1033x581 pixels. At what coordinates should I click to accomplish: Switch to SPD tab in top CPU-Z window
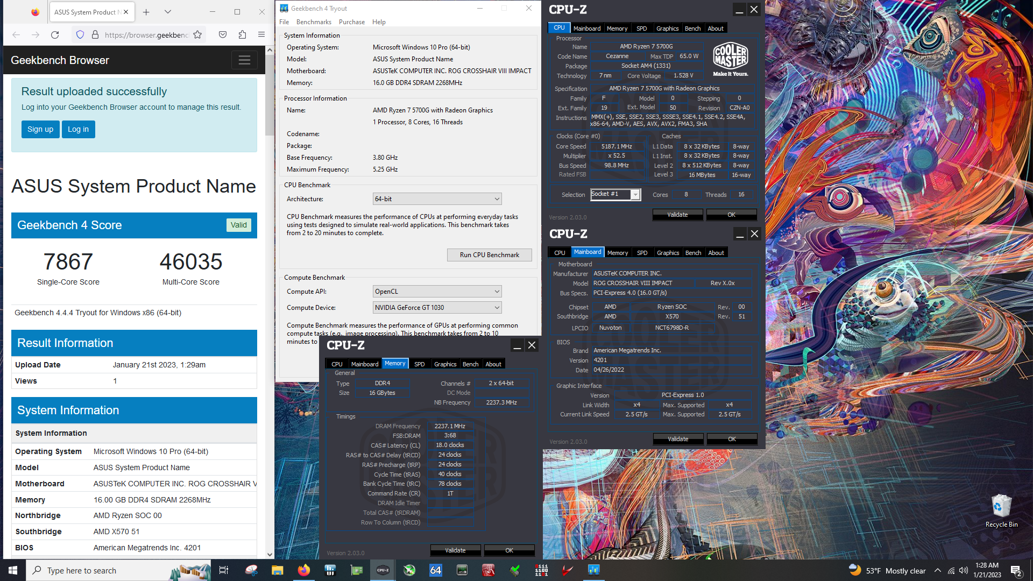click(641, 29)
